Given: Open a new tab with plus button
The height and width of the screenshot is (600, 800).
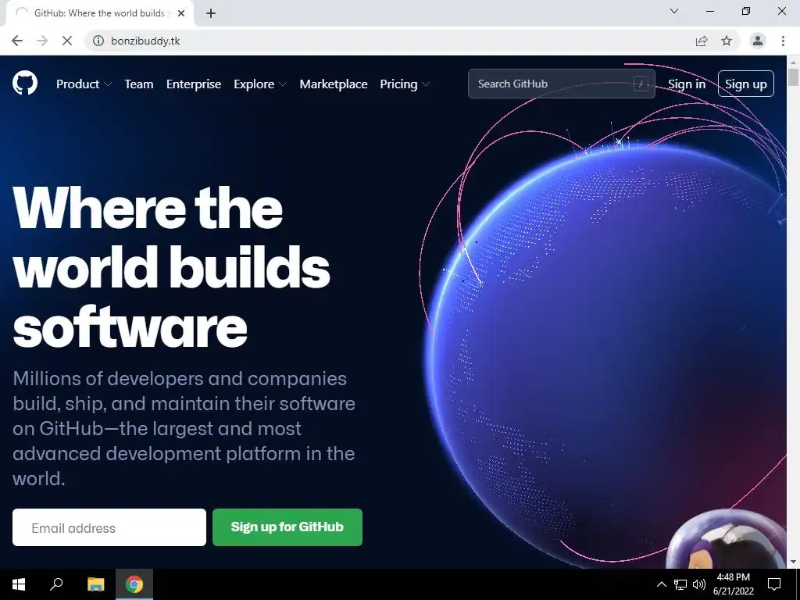Looking at the screenshot, I should point(211,13).
